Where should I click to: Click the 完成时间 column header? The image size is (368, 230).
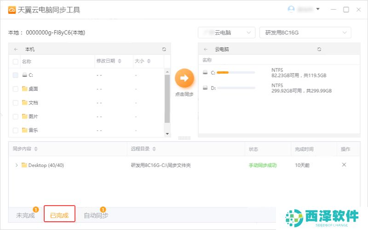tap(304, 149)
